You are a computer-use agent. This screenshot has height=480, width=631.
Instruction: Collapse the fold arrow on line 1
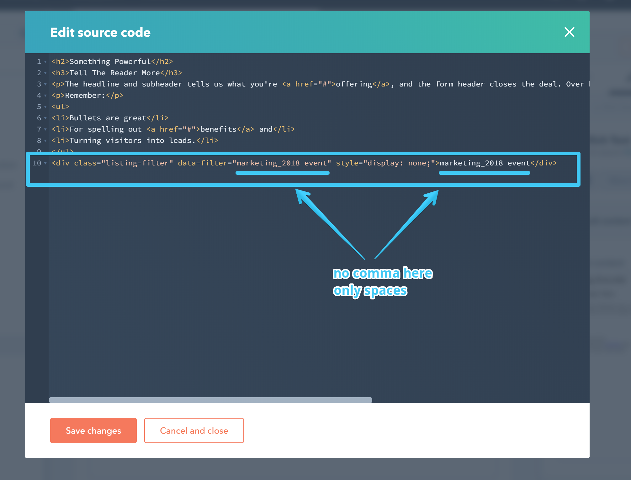(45, 62)
